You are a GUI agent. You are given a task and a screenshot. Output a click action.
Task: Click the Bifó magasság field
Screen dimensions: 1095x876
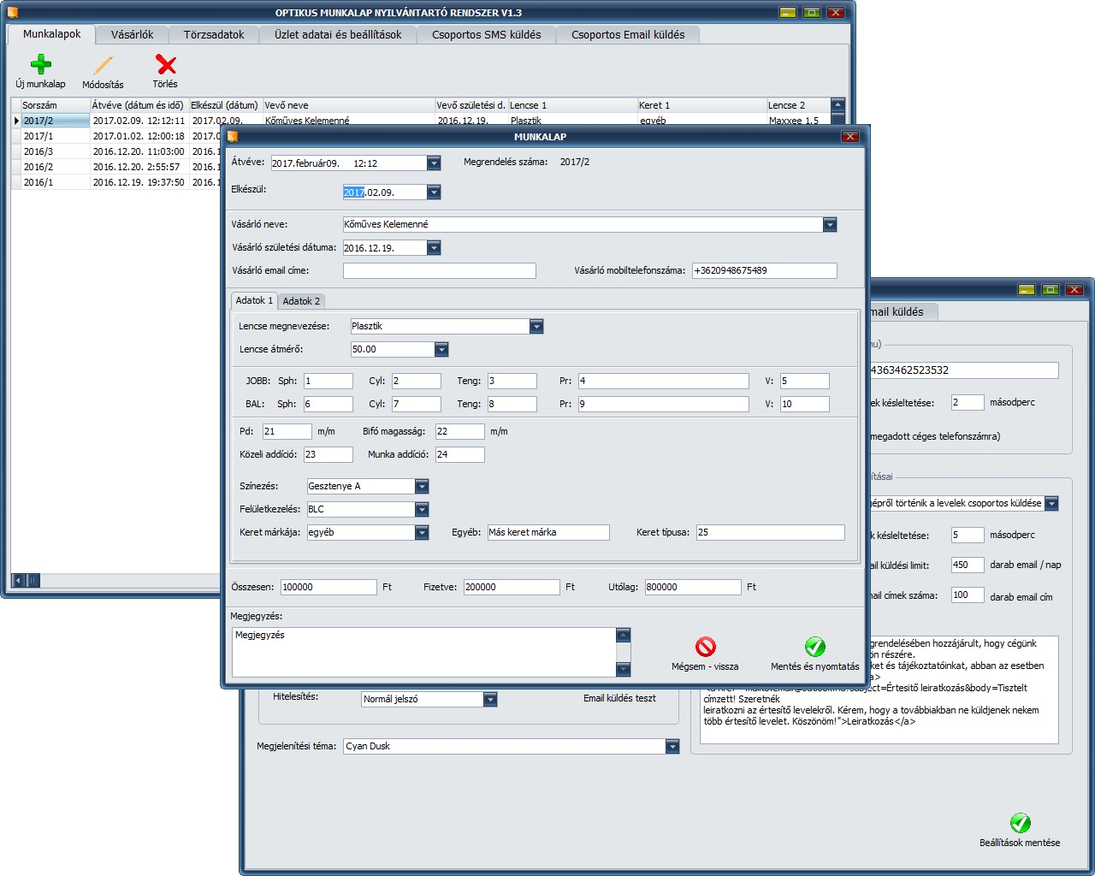(x=460, y=431)
